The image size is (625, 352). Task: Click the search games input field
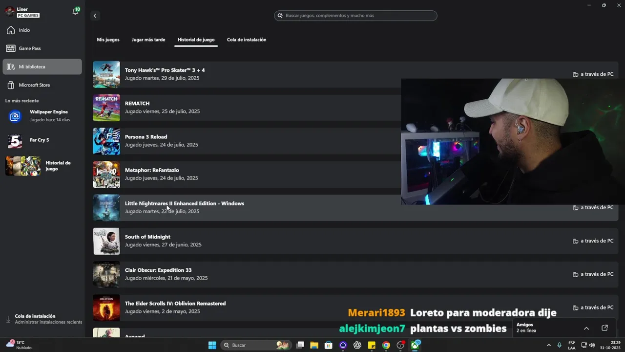click(x=355, y=16)
